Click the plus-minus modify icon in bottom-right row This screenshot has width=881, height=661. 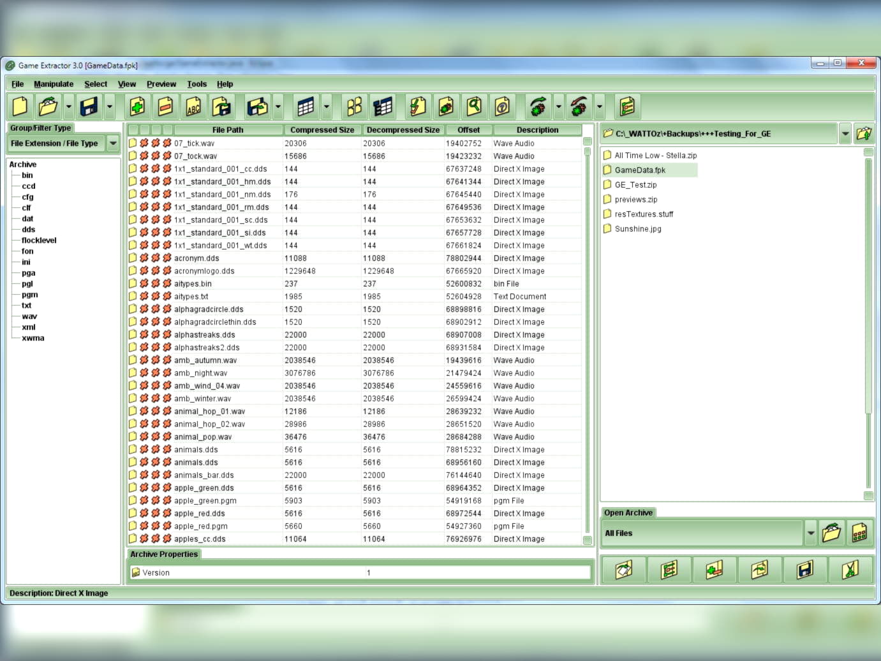[x=714, y=570]
